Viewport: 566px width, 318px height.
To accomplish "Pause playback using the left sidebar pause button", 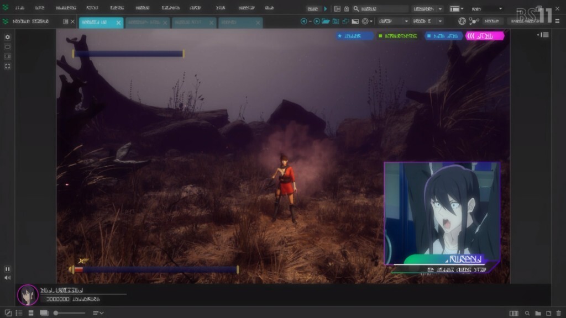I will [x=7, y=269].
